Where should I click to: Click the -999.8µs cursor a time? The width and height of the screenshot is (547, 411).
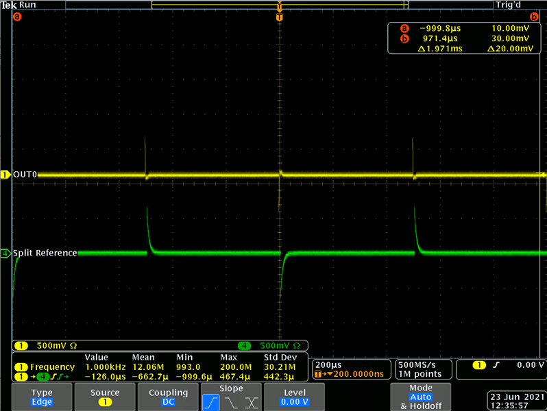tap(440, 28)
